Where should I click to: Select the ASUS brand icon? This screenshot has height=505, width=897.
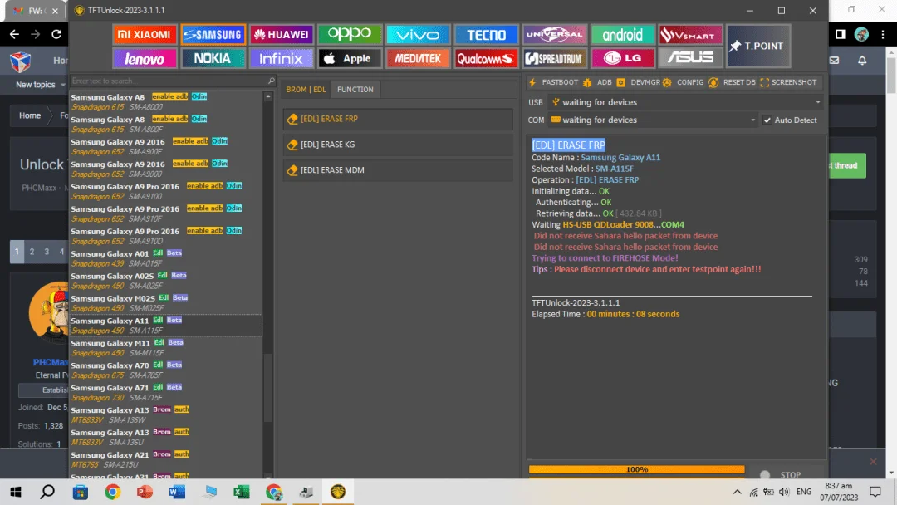click(690, 58)
